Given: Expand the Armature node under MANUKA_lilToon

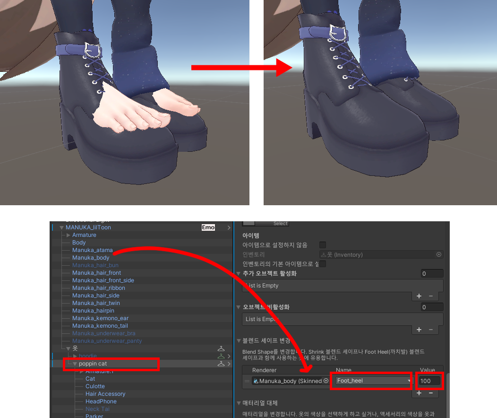Looking at the screenshot, I should click(x=69, y=235).
